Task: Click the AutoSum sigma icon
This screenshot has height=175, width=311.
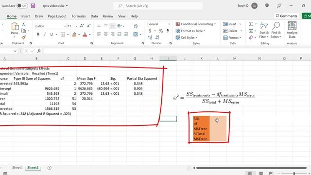Action: click(x=251, y=24)
